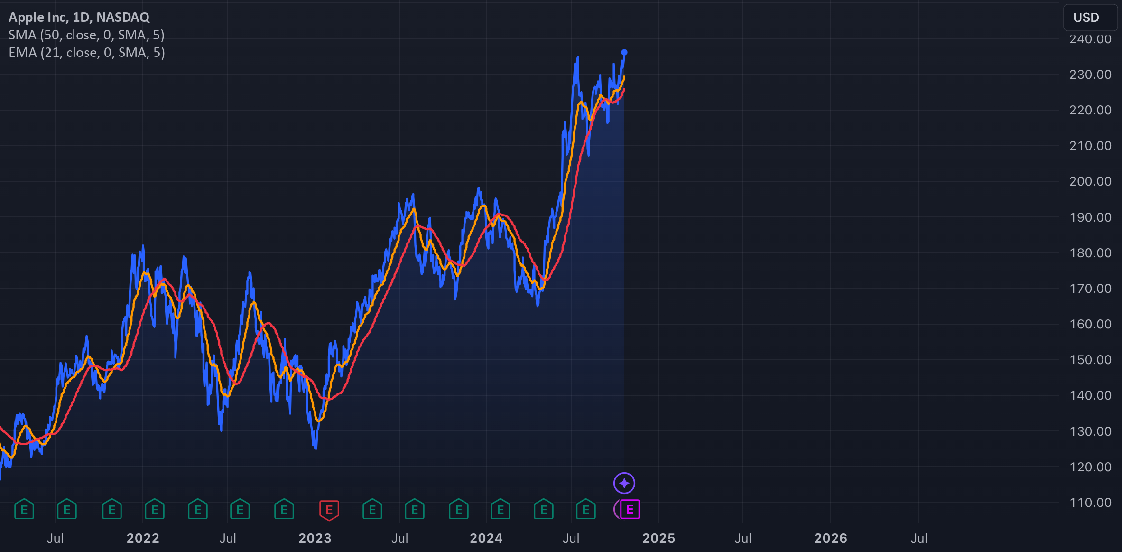The width and height of the screenshot is (1122, 552).
Task: Click the 130.00 price axis label
Action: (x=1090, y=431)
